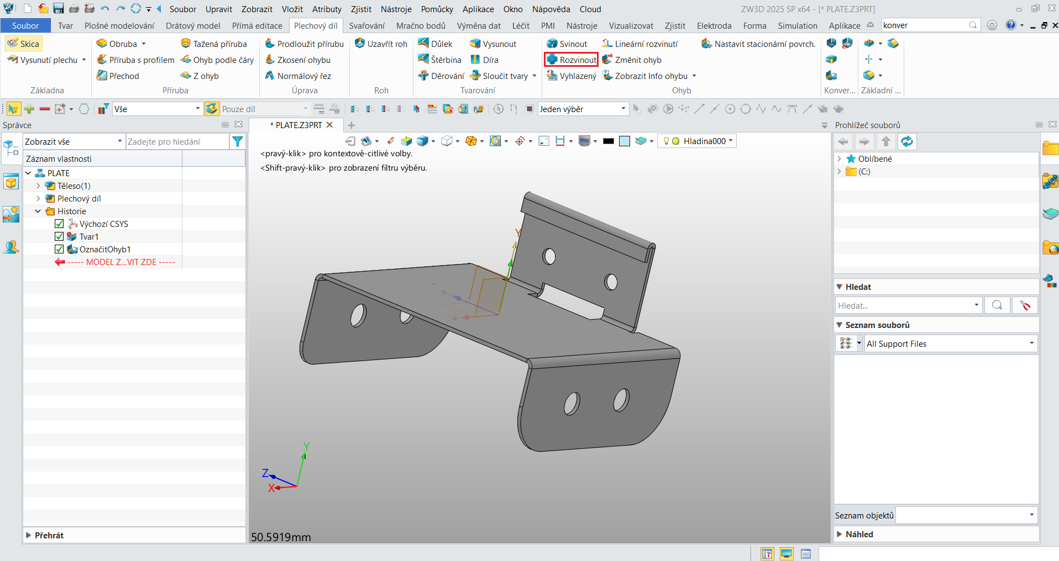This screenshot has width=1059, height=561.
Task: Click the Svinout fold tool
Action: point(567,44)
